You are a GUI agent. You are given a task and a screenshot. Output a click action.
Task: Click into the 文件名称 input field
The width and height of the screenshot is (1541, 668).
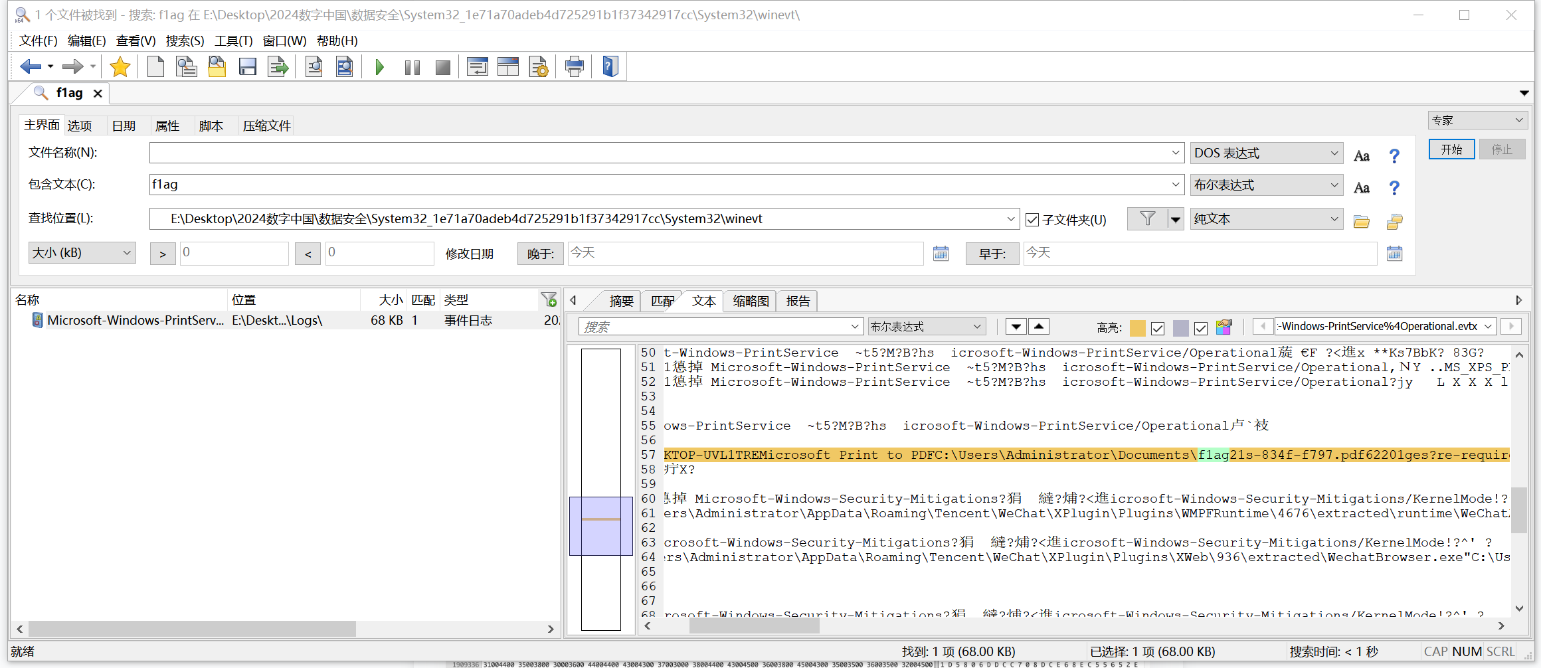pyautogui.click(x=666, y=153)
